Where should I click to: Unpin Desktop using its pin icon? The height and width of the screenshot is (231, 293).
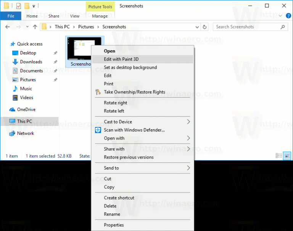[55, 53]
